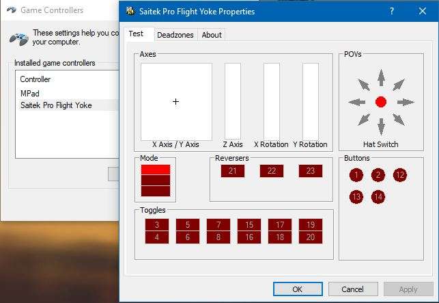Image resolution: width=439 pixels, height=303 pixels.
Task: Click toggle indicator 15
Action: coord(249,225)
